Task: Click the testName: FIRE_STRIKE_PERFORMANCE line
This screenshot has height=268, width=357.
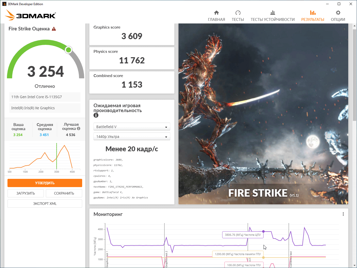Action: 118,187
